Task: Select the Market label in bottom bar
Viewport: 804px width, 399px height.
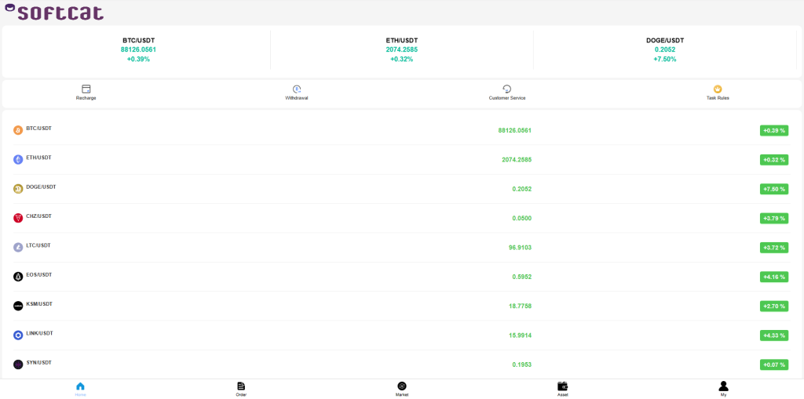Action: click(402, 395)
